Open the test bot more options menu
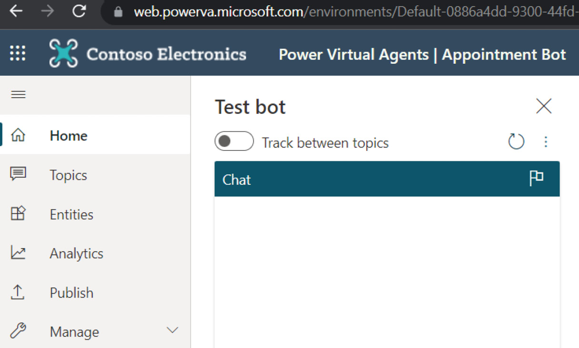This screenshot has height=348, width=579. tap(546, 141)
